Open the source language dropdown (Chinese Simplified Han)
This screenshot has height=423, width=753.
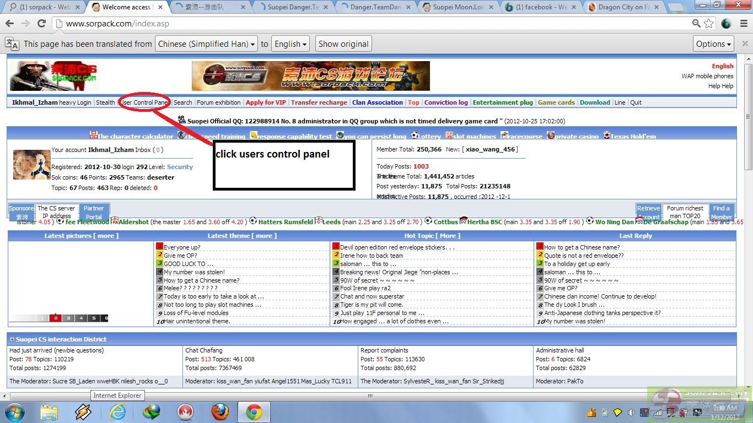(207, 44)
